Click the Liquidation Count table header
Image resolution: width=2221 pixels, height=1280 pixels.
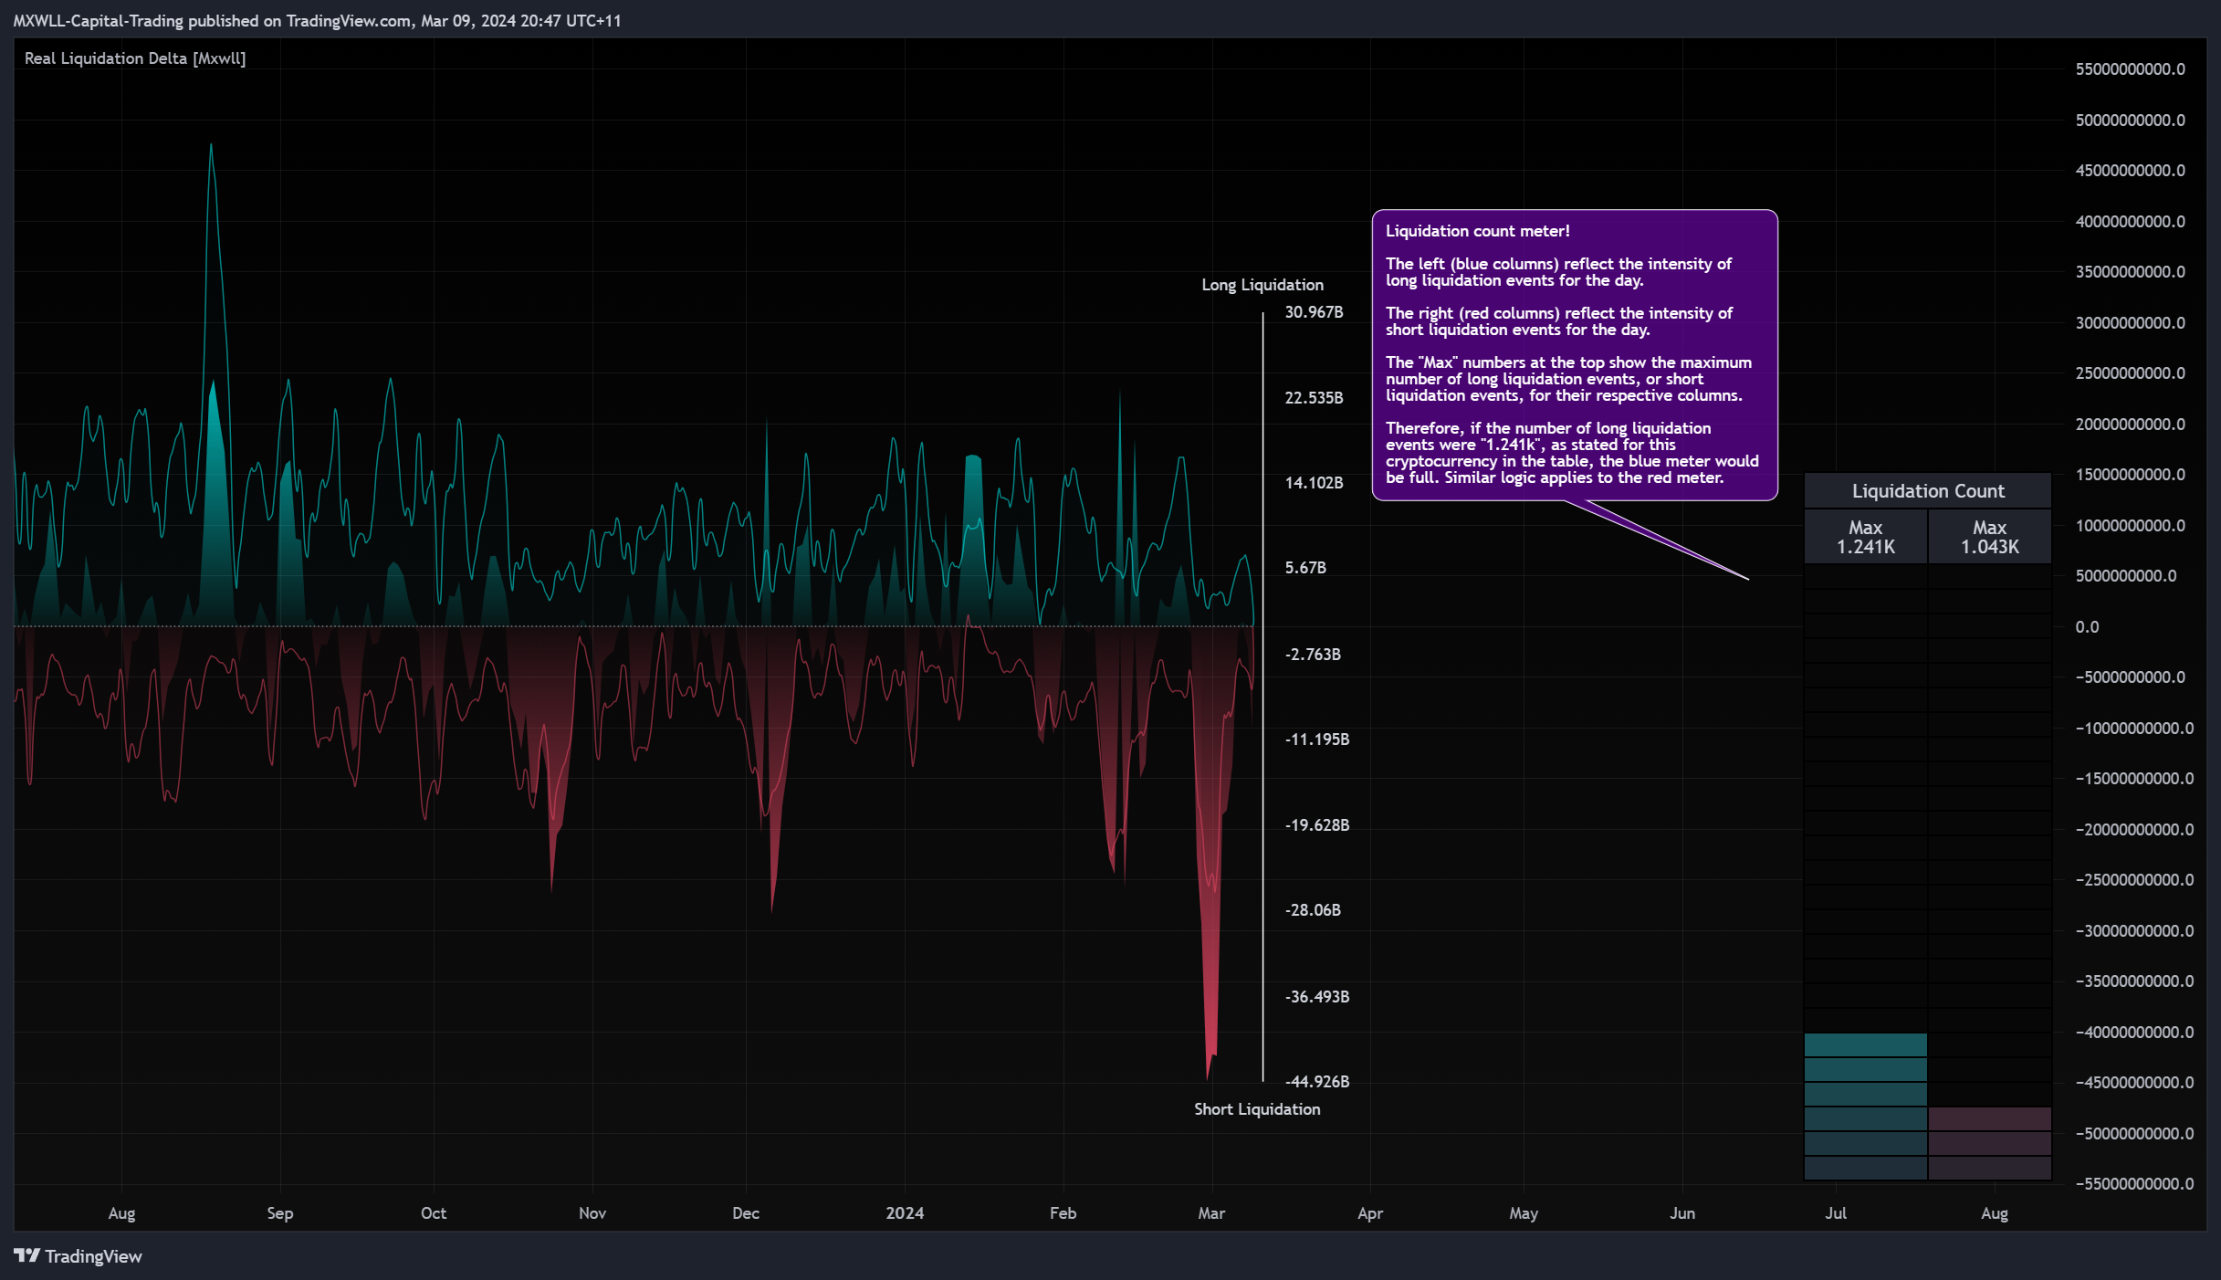[1928, 491]
